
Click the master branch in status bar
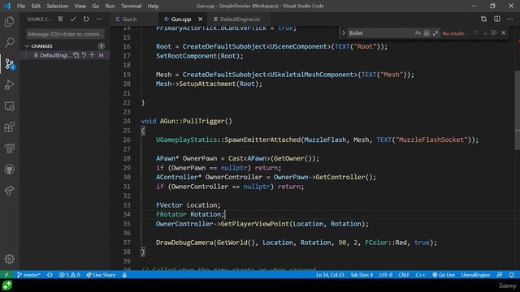coord(29,275)
